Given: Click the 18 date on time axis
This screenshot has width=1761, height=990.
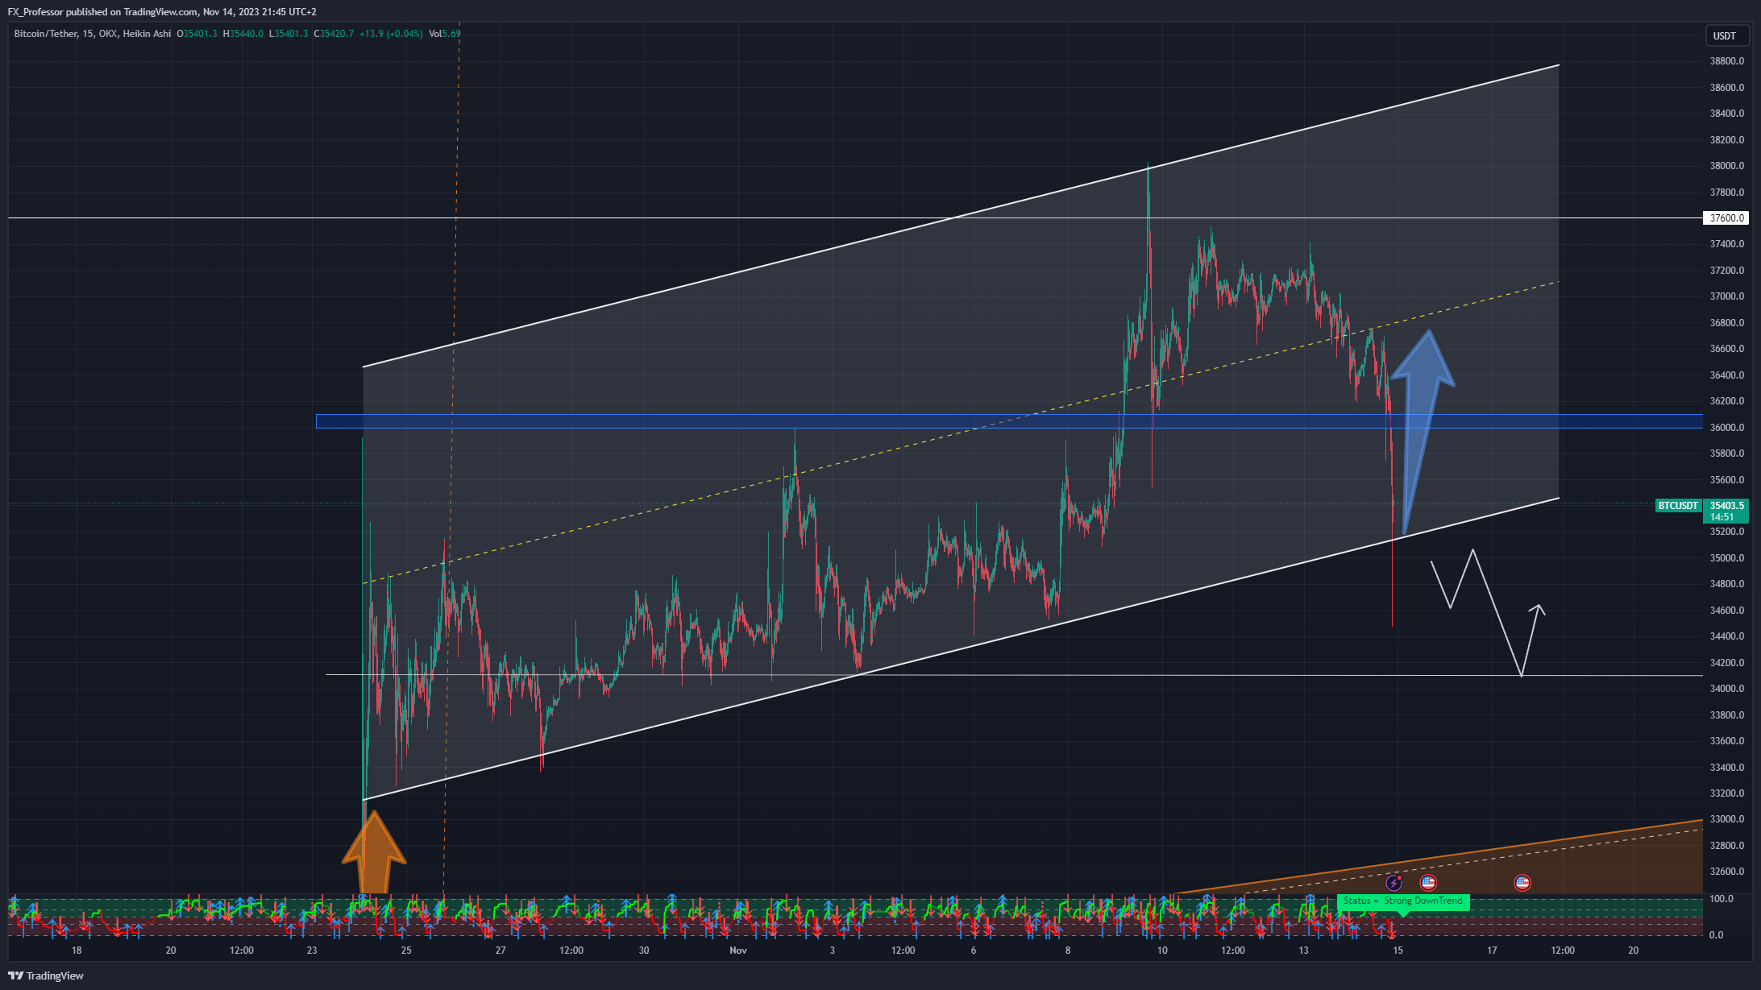Looking at the screenshot, I should [77, 951].
